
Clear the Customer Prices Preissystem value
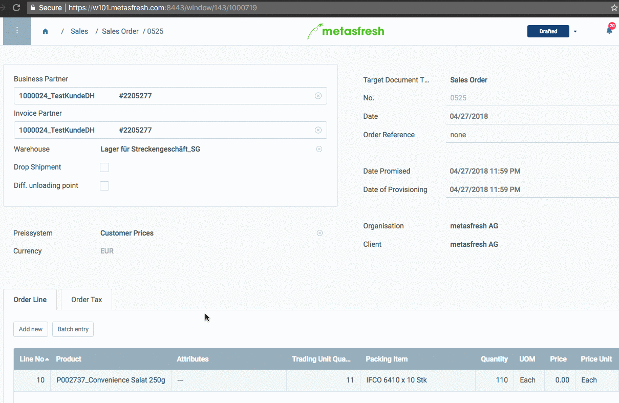point(319,233)
